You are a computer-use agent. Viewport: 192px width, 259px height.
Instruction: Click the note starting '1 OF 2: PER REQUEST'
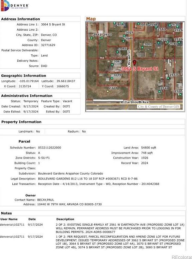click(120, 242)
